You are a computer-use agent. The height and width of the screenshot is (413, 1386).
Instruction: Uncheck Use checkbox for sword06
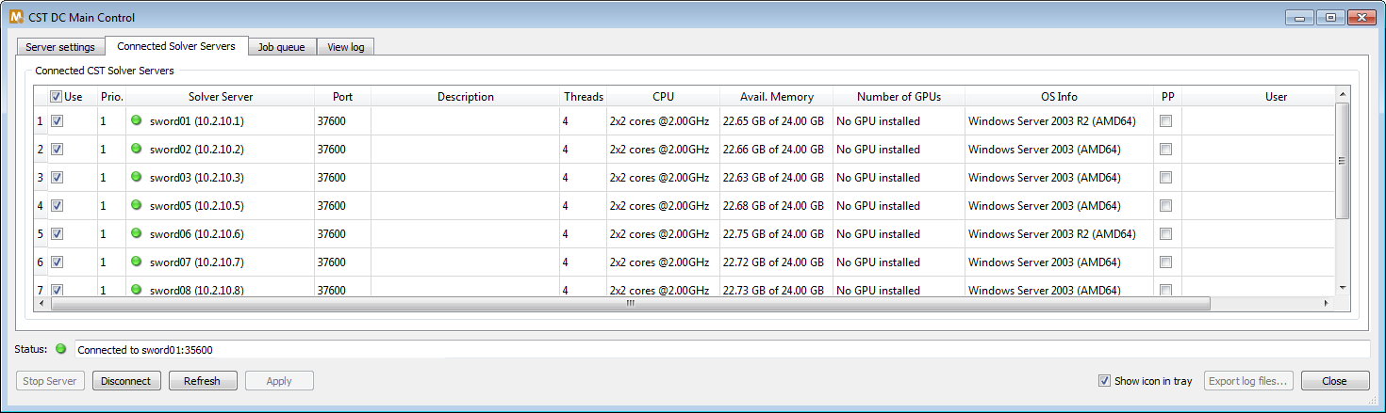(x=57, y=233)
